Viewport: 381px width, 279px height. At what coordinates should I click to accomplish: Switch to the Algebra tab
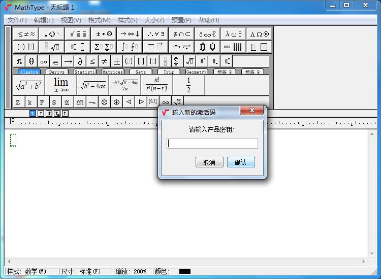[x=29, y=72]
